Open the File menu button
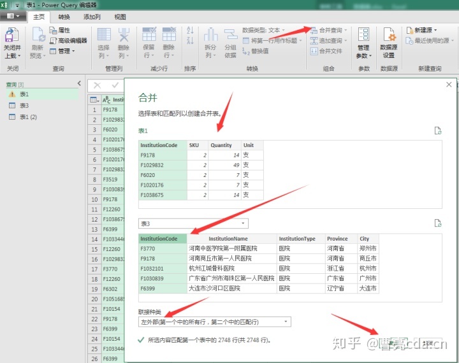This screenshot has height=363, width=459. pos(13,16)
